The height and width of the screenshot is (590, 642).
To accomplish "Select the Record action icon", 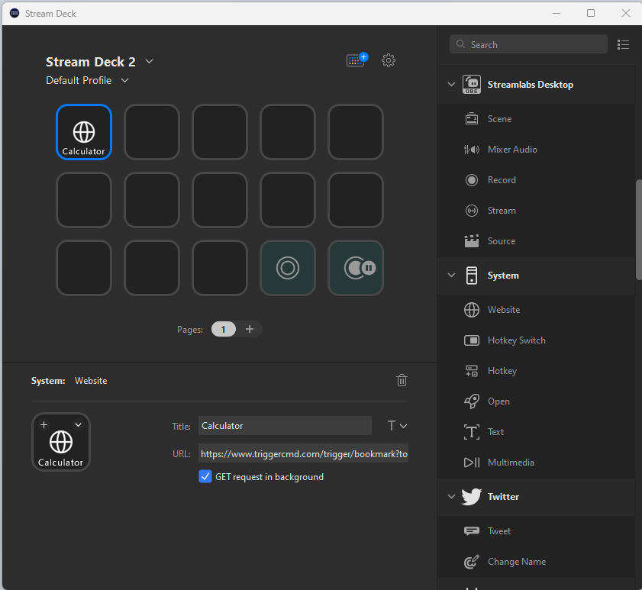I will click(x=472, y=179).
